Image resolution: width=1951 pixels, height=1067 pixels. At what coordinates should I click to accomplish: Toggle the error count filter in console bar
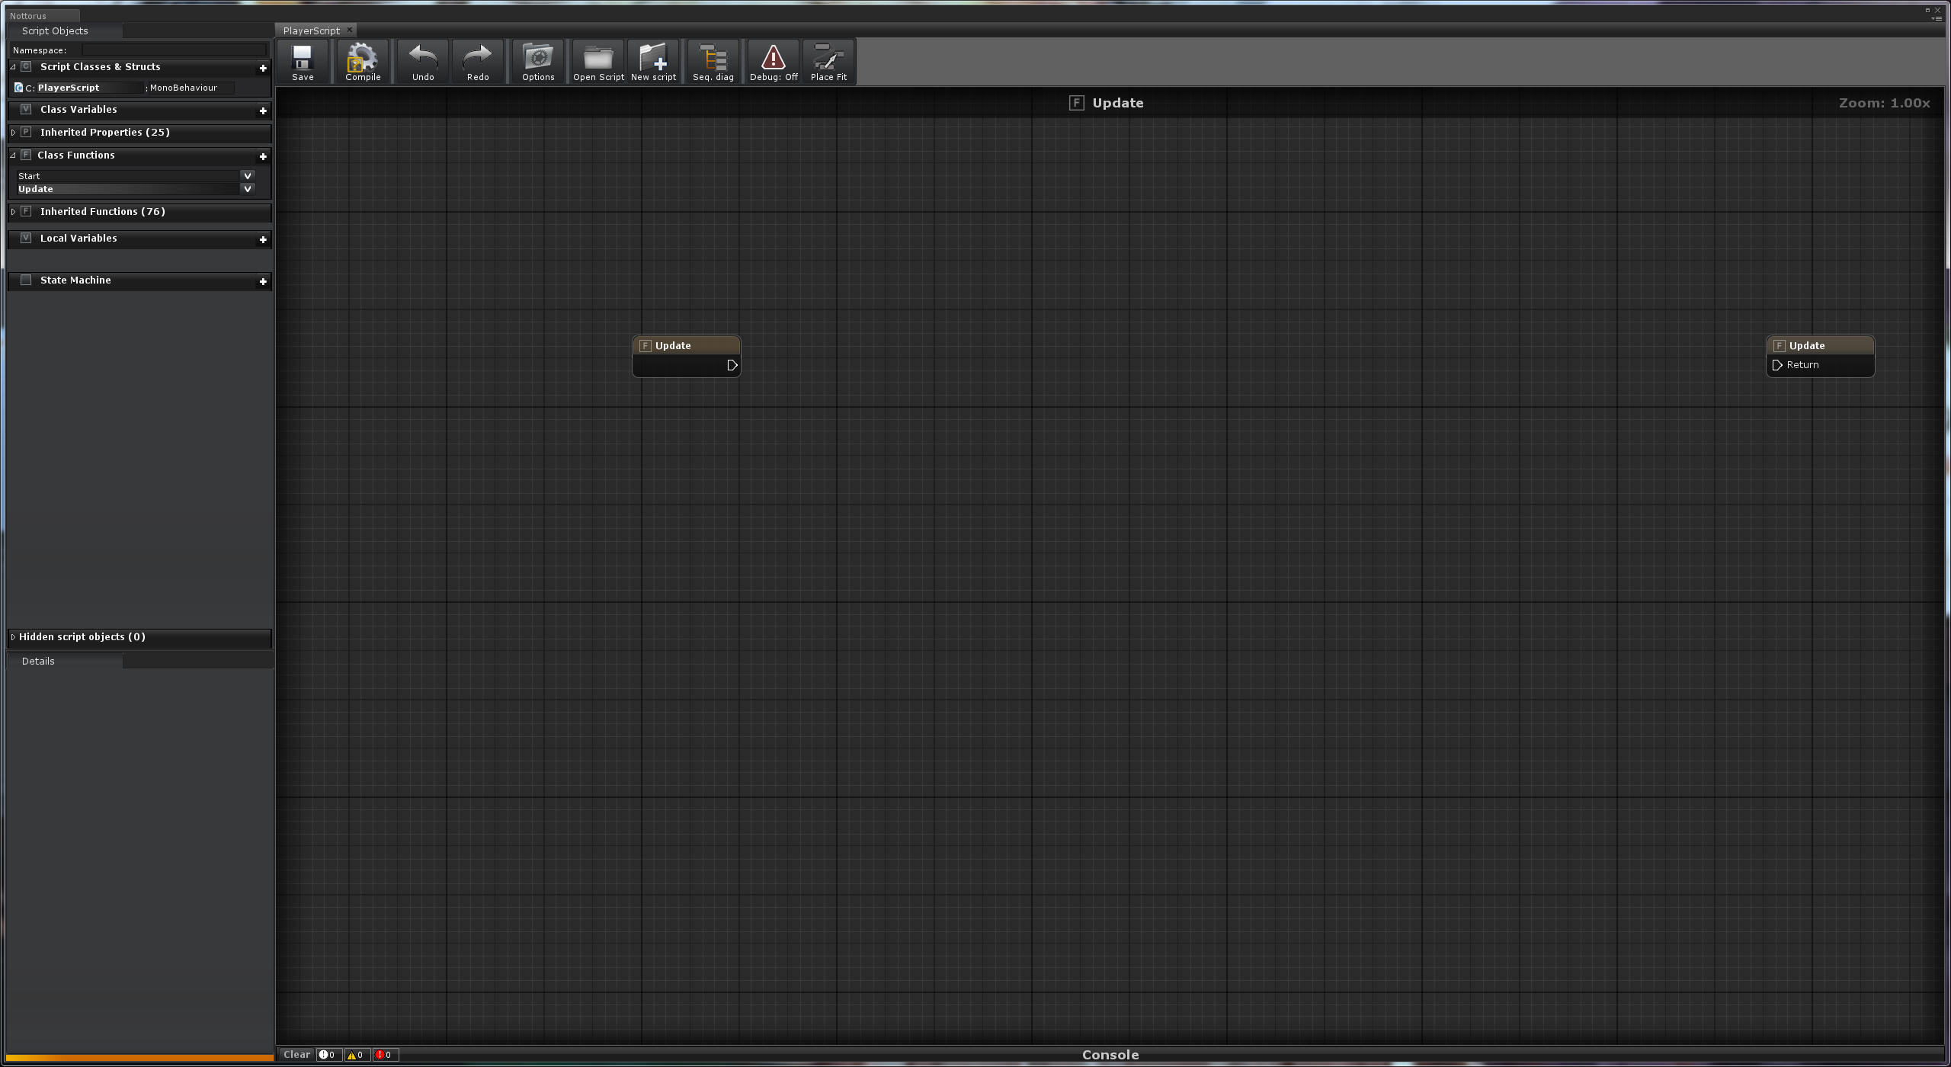point(384,1055)
